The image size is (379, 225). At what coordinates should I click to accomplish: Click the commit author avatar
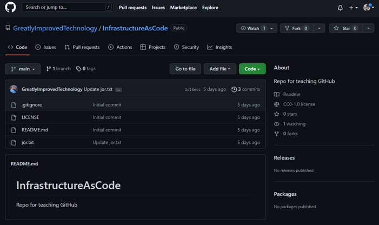pyautogui.click(x=14, y=89)
